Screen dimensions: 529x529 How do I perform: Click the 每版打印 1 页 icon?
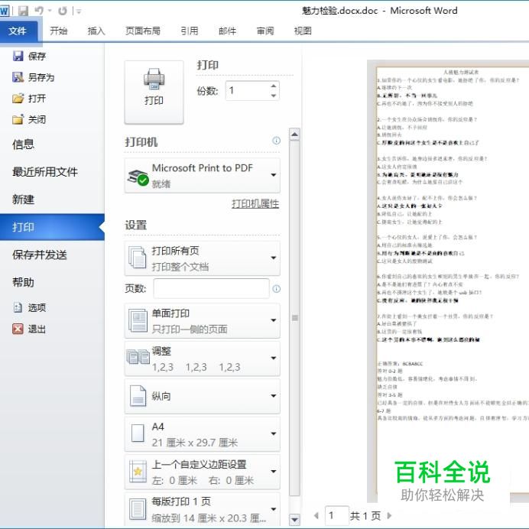138,509
